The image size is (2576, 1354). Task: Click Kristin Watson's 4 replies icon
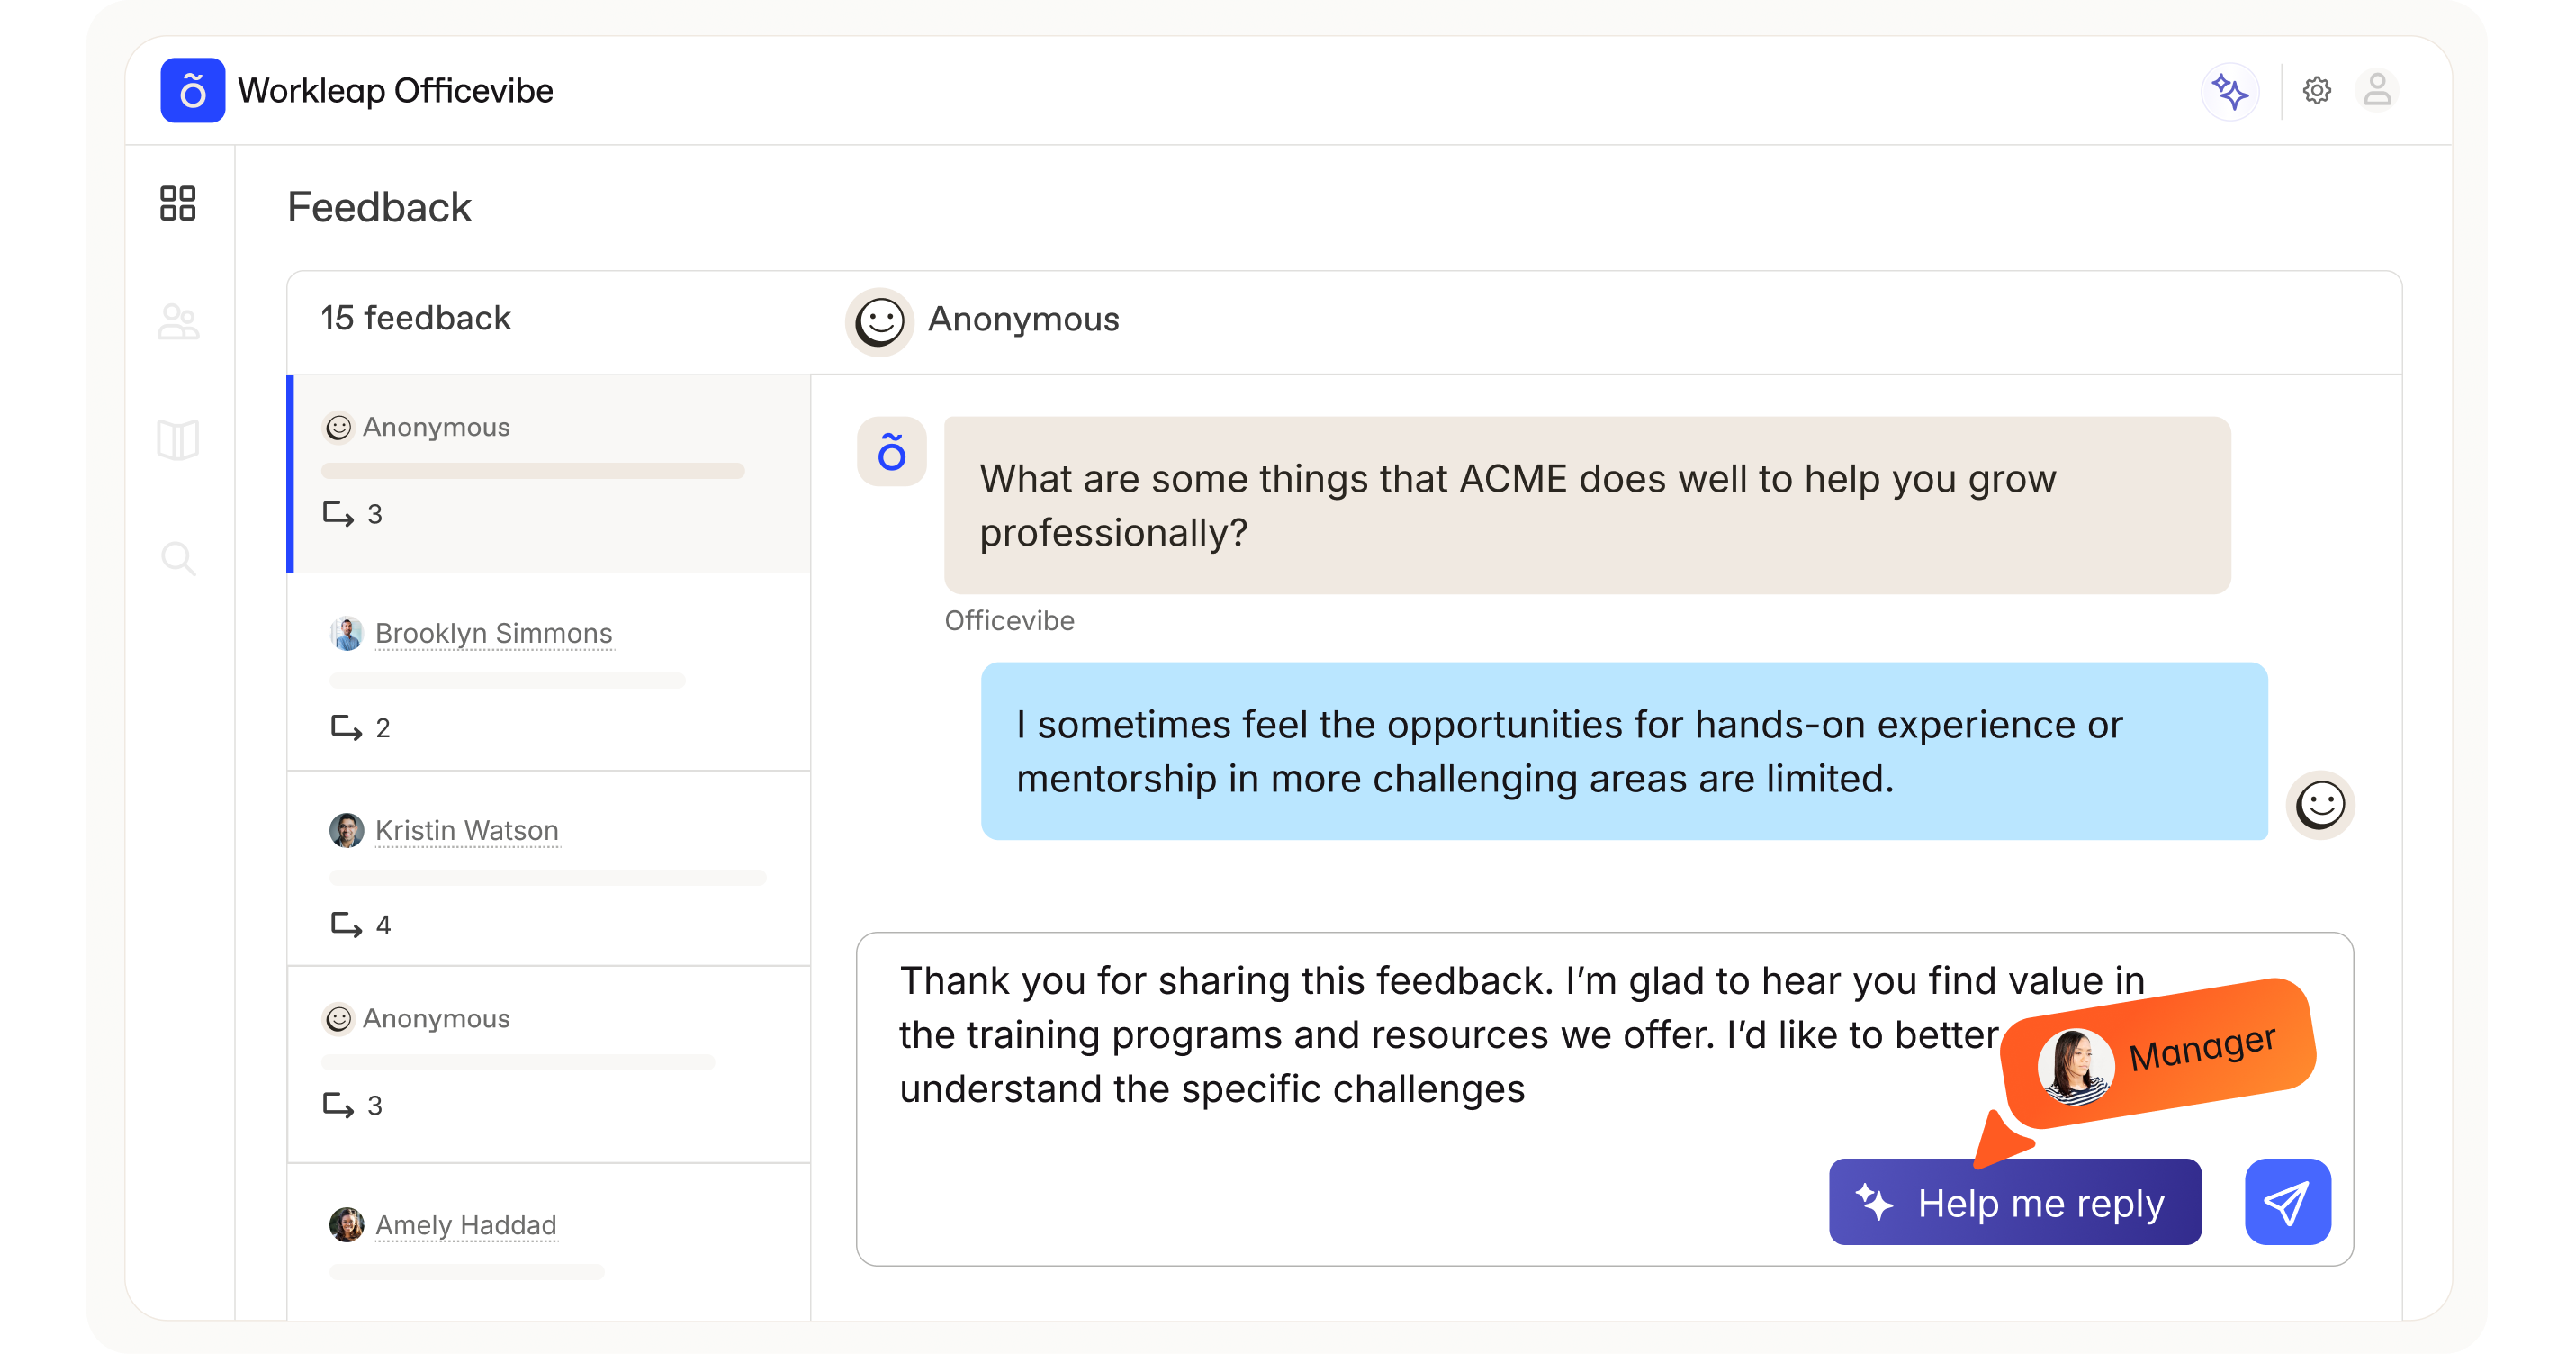pos(347,924)
